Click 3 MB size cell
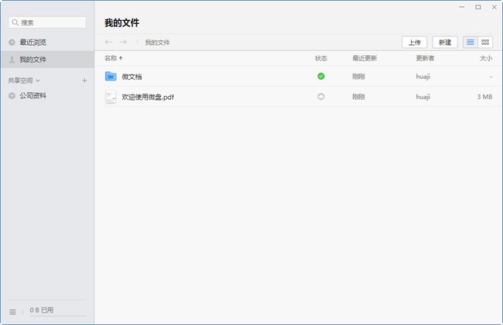Image resolution: width=503 pixels, height=325 pixels. (x=484, y=97)
